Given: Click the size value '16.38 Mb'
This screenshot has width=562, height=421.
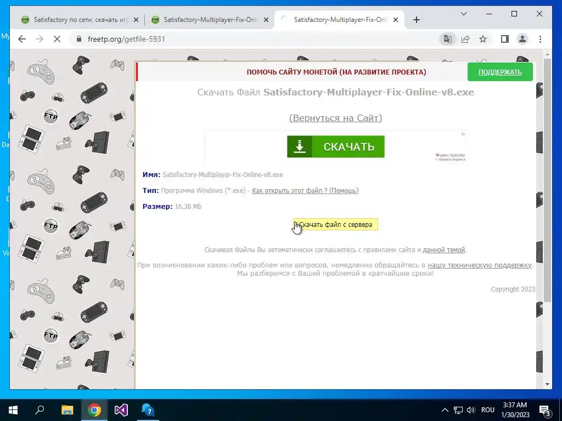Looking at the screenshot, I should pyautogui.click(x=188, y=206).
